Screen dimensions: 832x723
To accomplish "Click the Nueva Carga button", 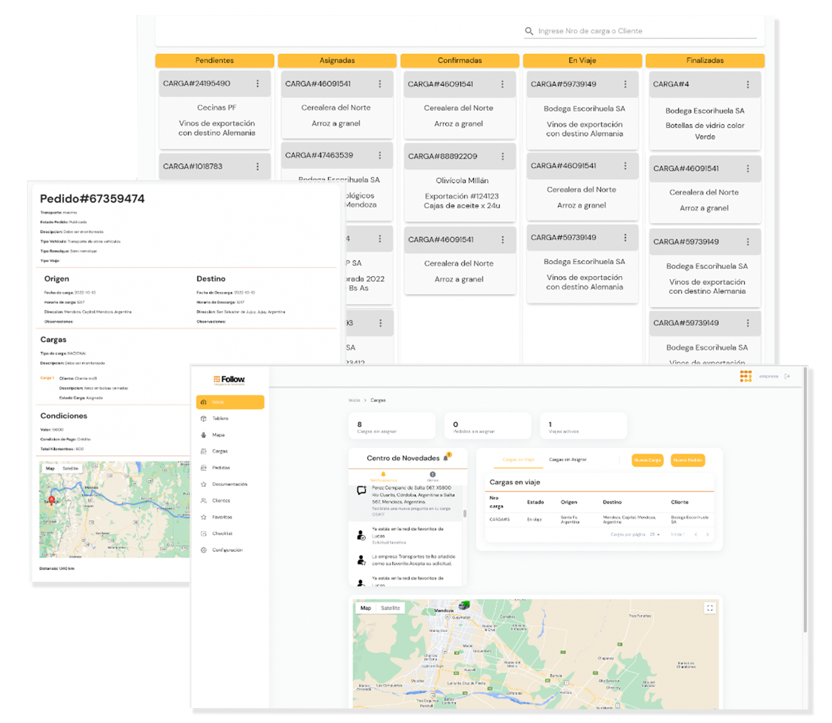I will [x=648, y=460].
